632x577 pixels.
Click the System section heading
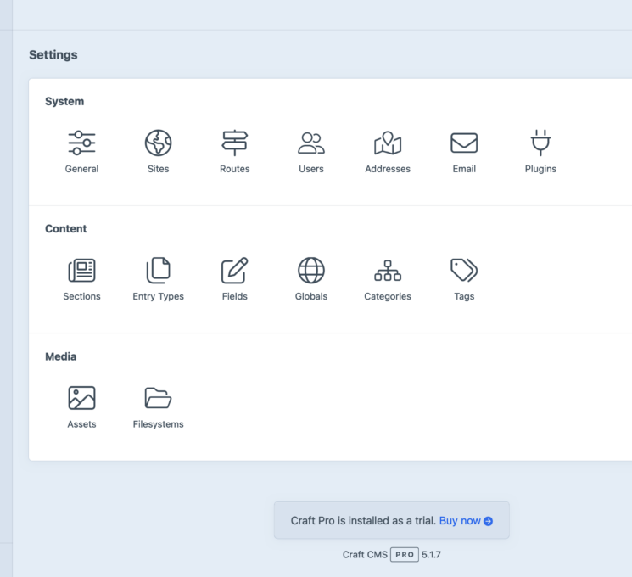64,101
